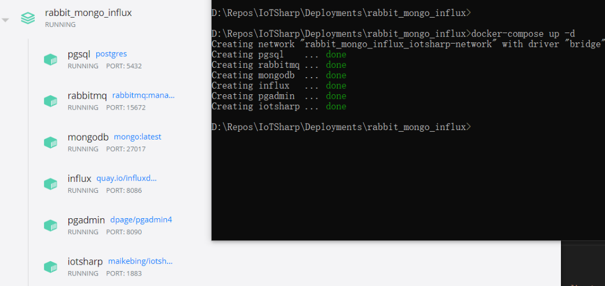Click PORT: 8086 under influx
The image size is (605, 286).
click(x=124, y=191)
